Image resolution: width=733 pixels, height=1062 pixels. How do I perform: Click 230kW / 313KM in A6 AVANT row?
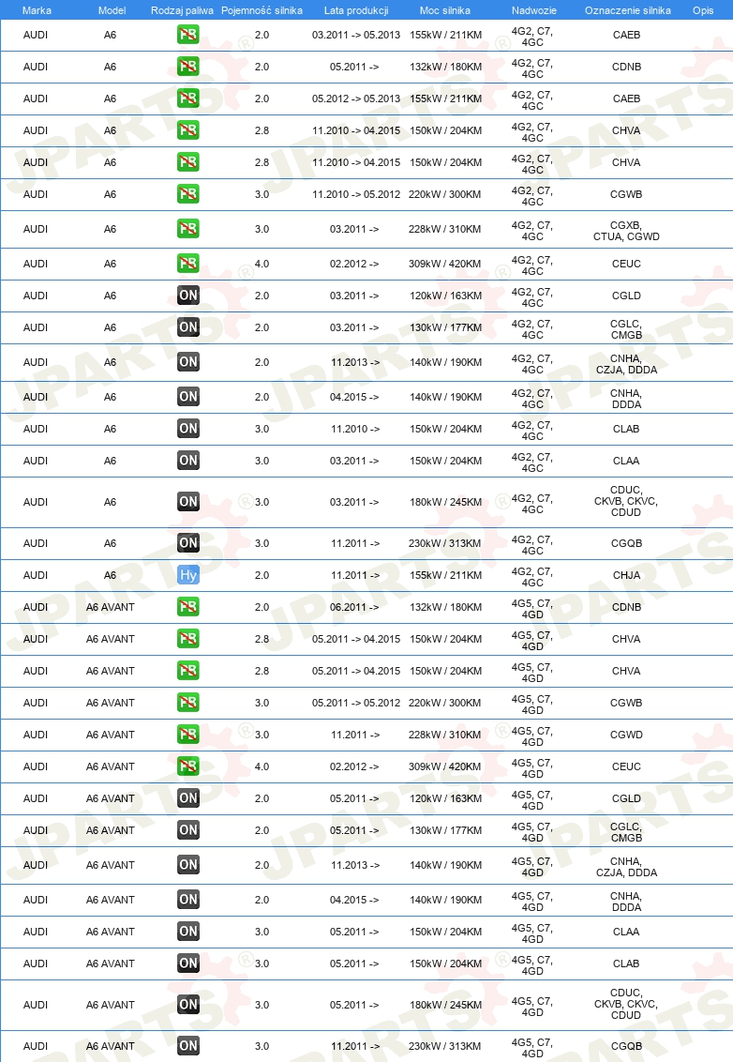point(444,1046)
